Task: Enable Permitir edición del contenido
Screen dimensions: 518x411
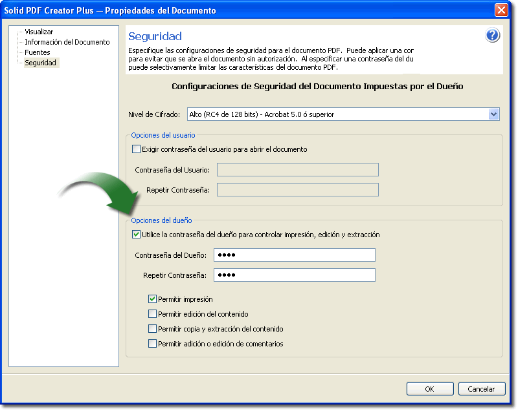Action: pyautogui.click(x=152, y=314)
